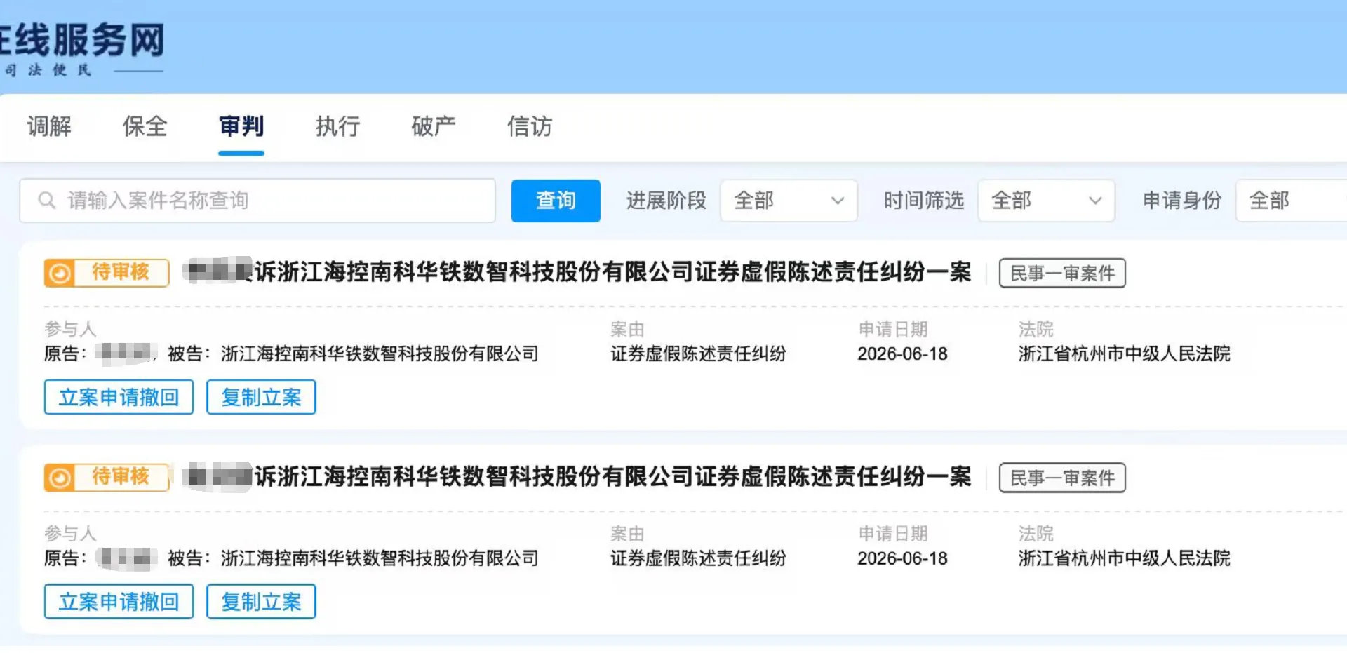The image size is (1347, 653).
Task: Open the first case title link
Action: coord(577,271)
